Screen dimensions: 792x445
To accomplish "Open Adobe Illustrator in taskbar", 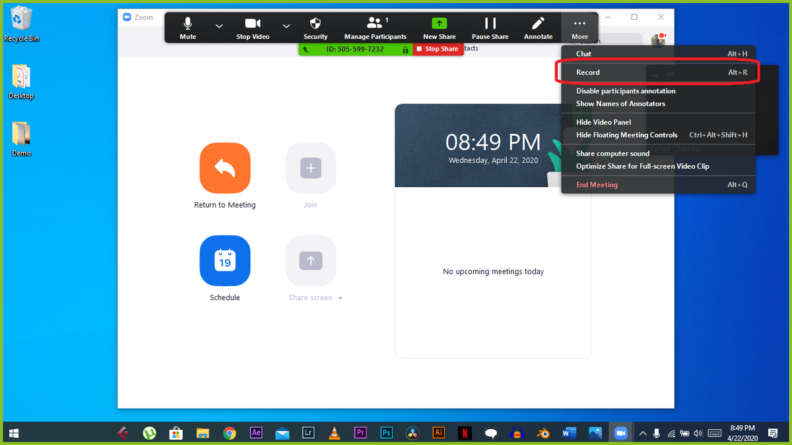I will point(439,433).
